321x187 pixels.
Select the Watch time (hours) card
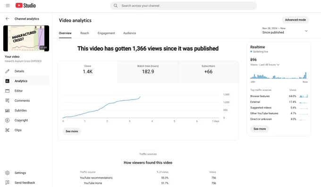(148, 72)
